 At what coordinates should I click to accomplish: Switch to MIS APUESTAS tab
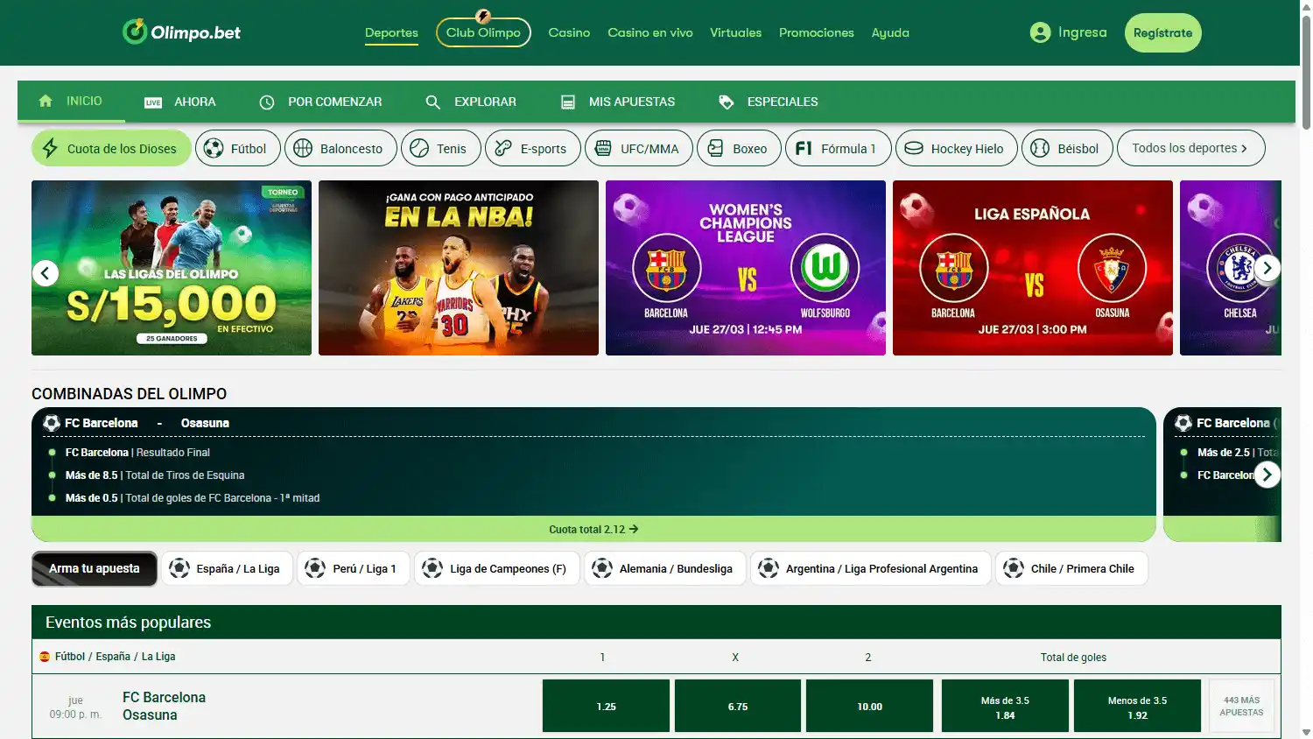coord(618,102)
